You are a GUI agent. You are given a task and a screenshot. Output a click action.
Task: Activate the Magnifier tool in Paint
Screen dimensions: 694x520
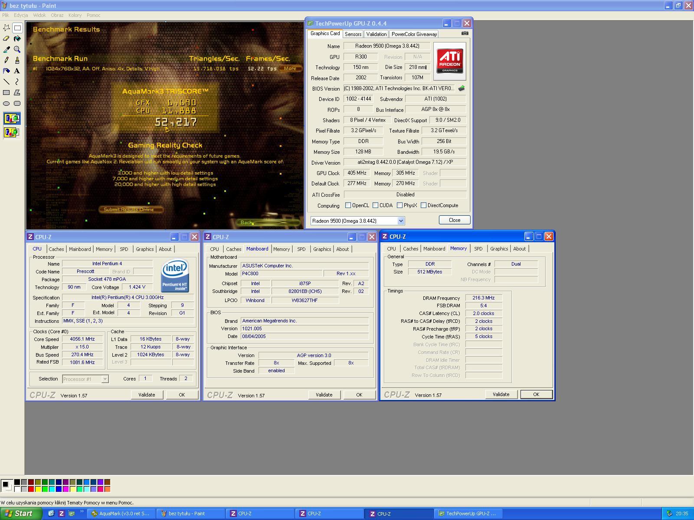(x=17, y=49)
